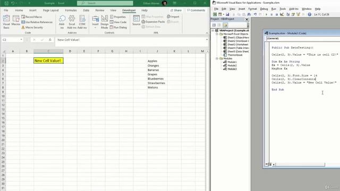
Task: Click Run Dialog
Action: pos(118,28)
